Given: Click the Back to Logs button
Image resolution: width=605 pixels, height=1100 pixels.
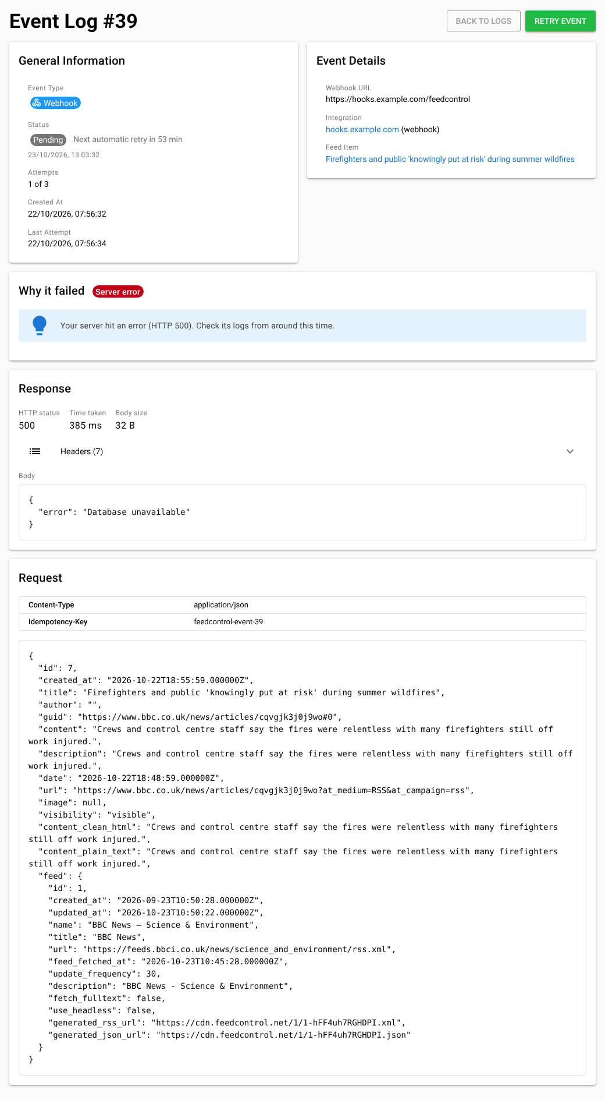Looking at the screenshot, I should point(483,21).
